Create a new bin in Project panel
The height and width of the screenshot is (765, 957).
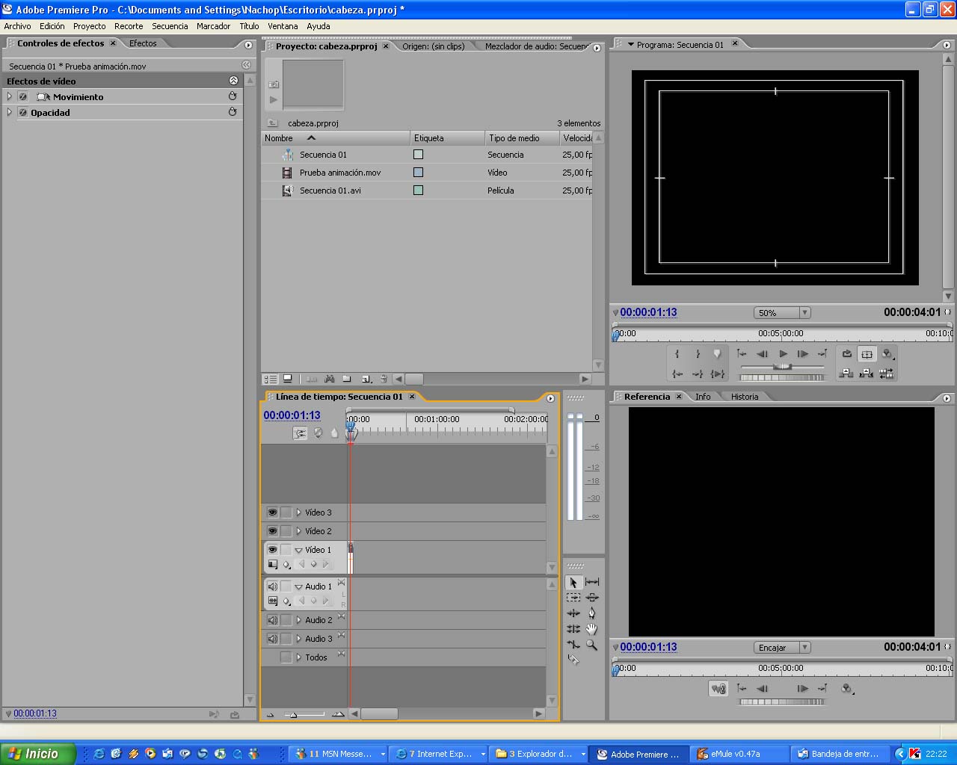347,379
